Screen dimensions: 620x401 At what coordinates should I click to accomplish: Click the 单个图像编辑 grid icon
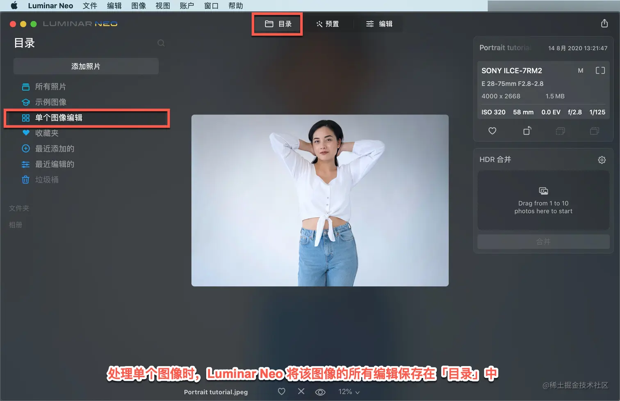click(26, 118)
